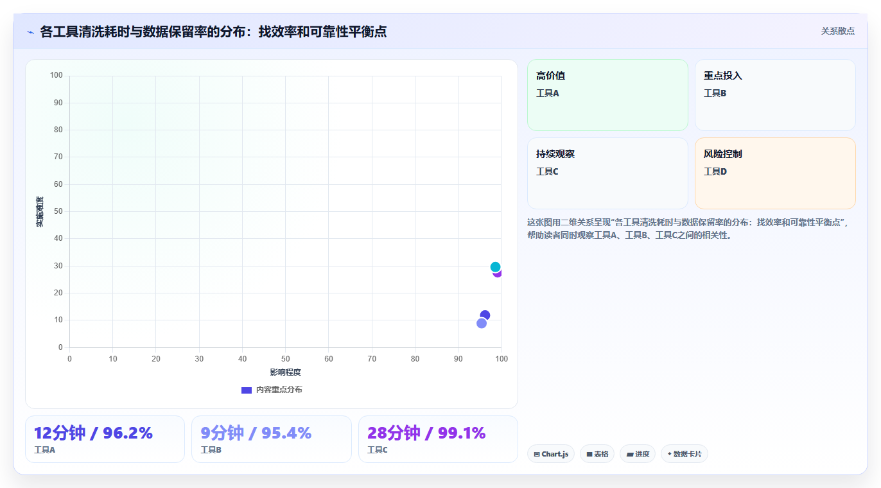Open the 持续观察 工具C card

pyautogui.click(x=607, y=173)
